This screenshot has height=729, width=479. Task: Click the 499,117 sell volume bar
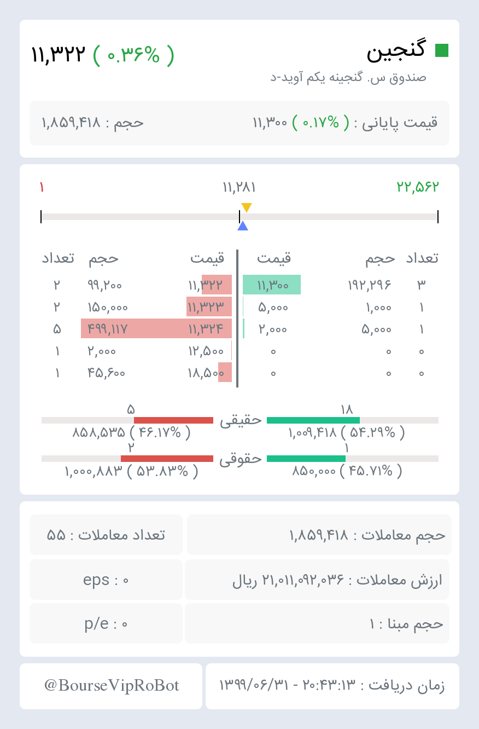tap(156, 329)
